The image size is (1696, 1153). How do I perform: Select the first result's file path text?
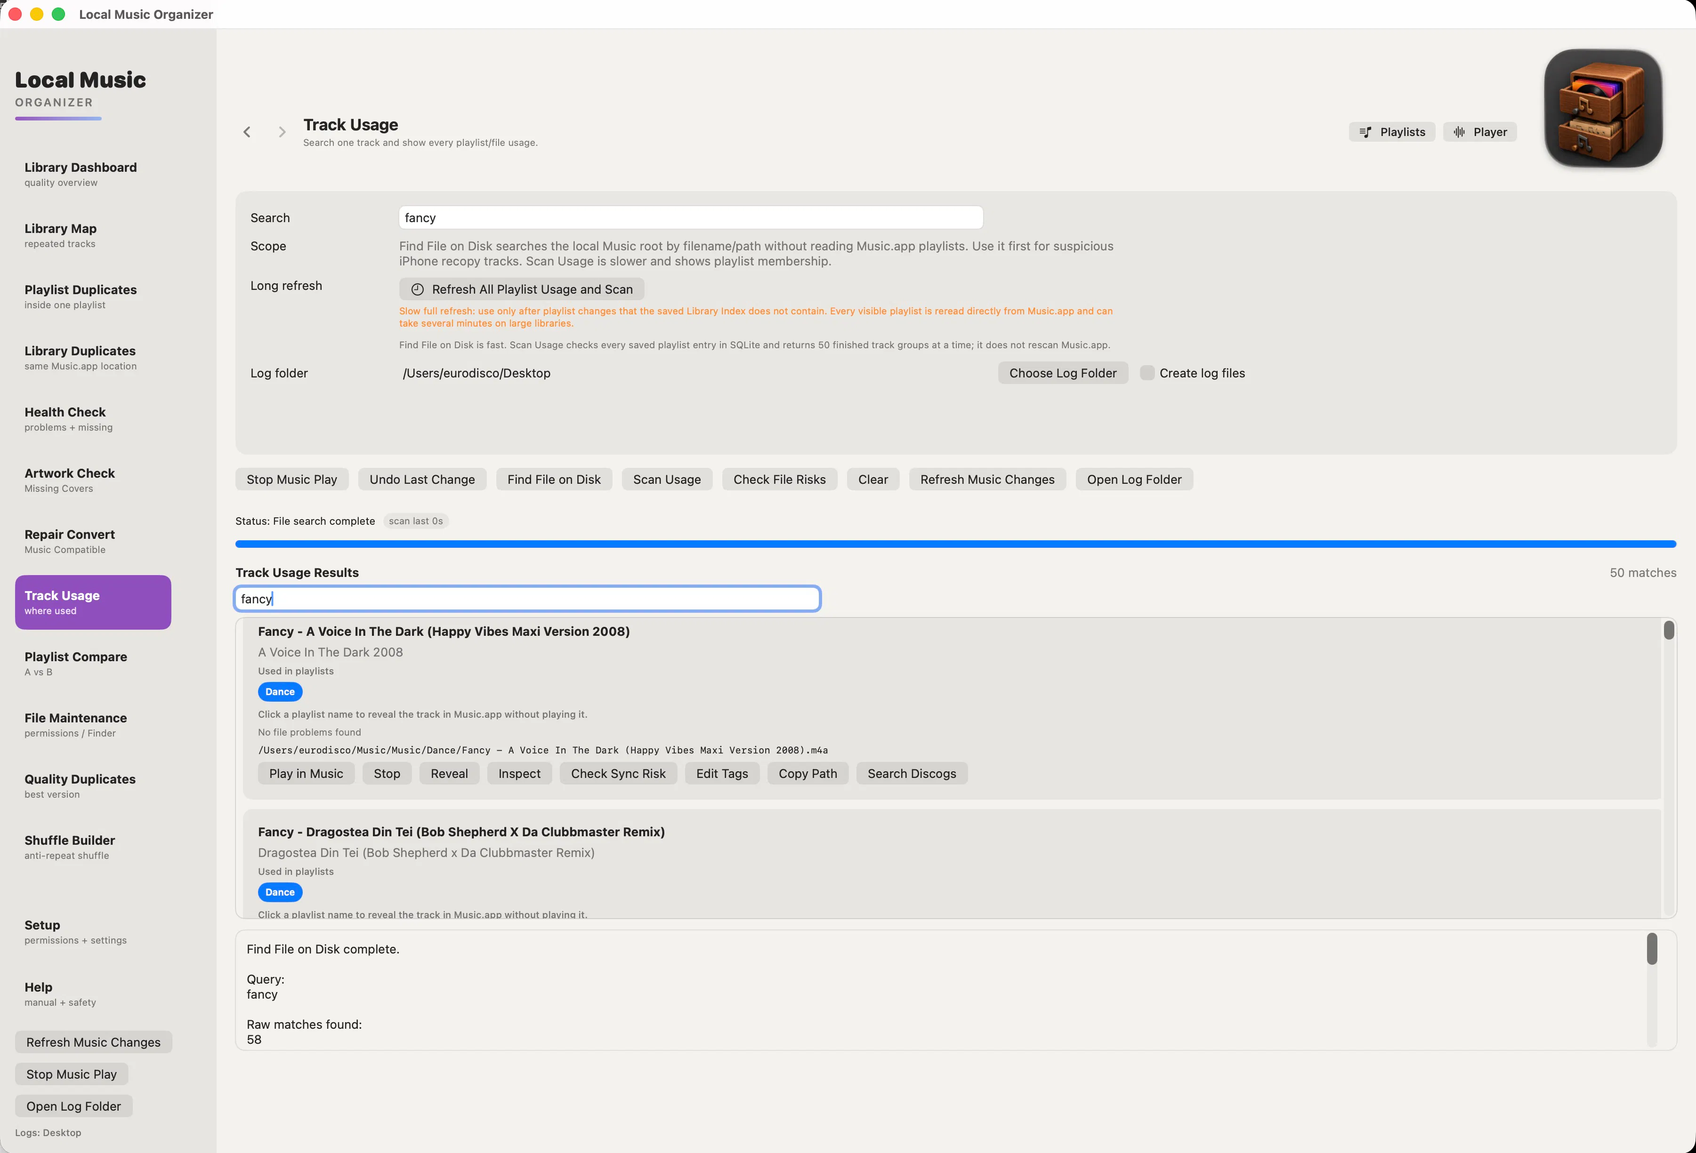click(543, 751)
